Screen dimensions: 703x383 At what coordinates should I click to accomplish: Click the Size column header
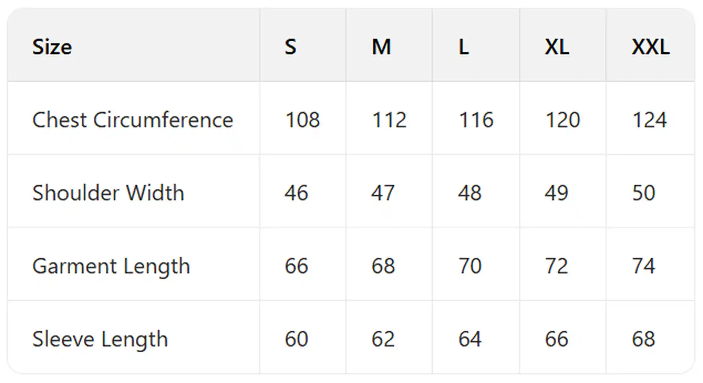[52, 47]
